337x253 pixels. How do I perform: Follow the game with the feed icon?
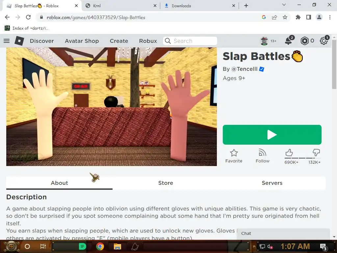(x=262, y=153)
